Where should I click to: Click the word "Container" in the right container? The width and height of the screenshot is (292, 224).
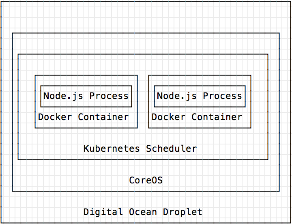217,117
